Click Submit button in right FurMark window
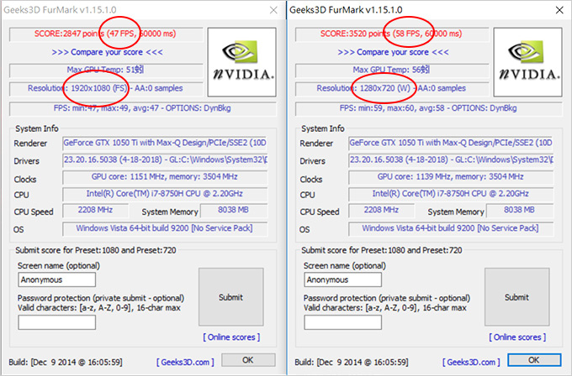 click(x=517, y=297)
